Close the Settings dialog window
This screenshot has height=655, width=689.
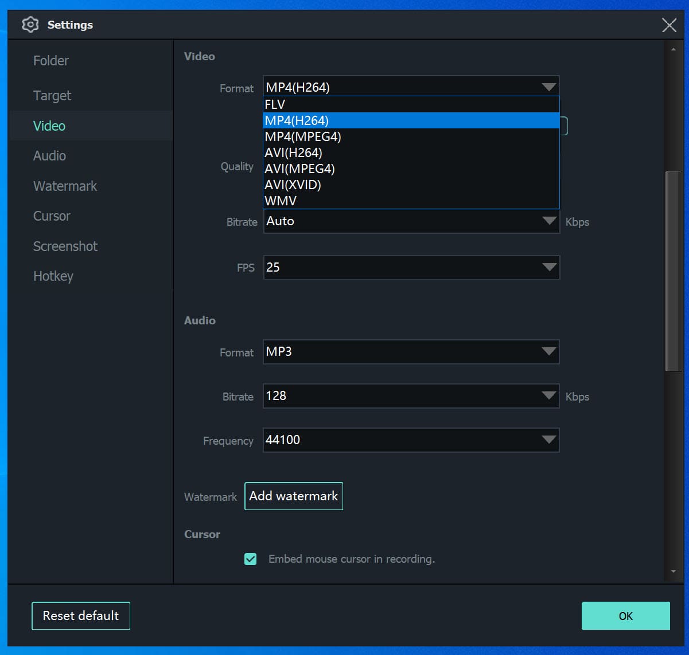(669, 25)
